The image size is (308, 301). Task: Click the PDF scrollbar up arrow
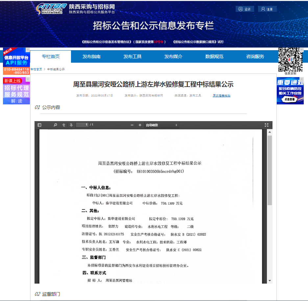pyautogui.click(x=270, y=132)
